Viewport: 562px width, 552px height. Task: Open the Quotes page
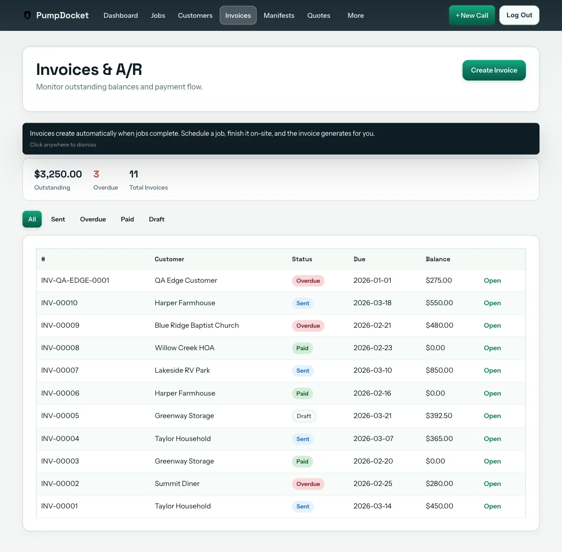[318, 15]
